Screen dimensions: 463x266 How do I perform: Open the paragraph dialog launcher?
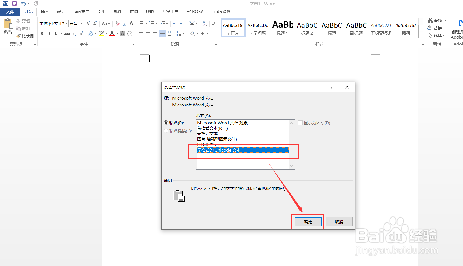[216, 44]
